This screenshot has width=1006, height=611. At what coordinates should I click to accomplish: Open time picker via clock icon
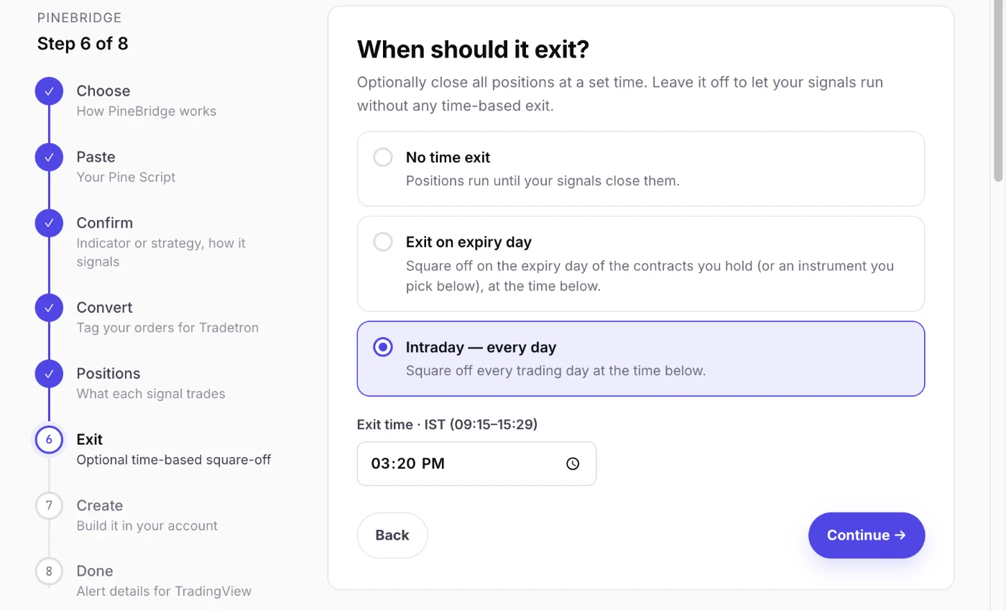[573, 464]
